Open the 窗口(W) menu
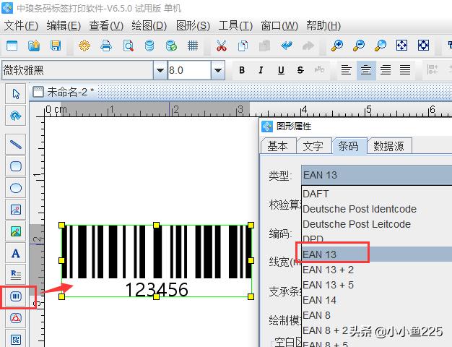The image size is (452, 347). click(279, 26)
